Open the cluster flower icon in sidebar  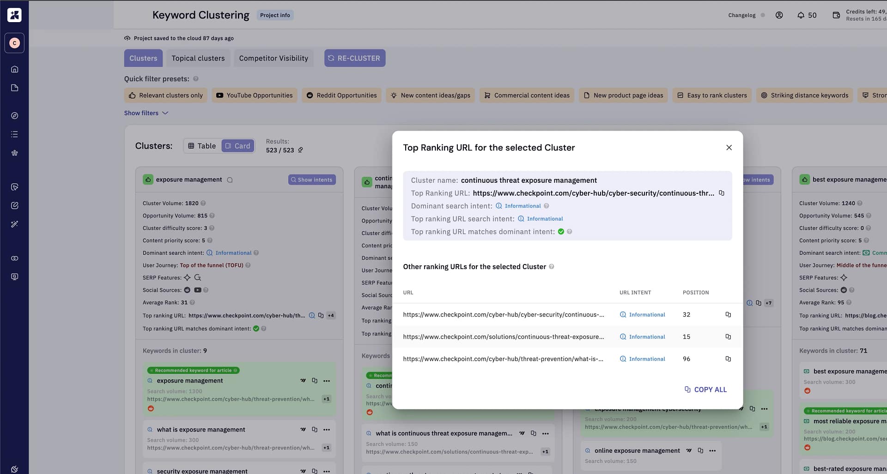click(x=14, y=153)
